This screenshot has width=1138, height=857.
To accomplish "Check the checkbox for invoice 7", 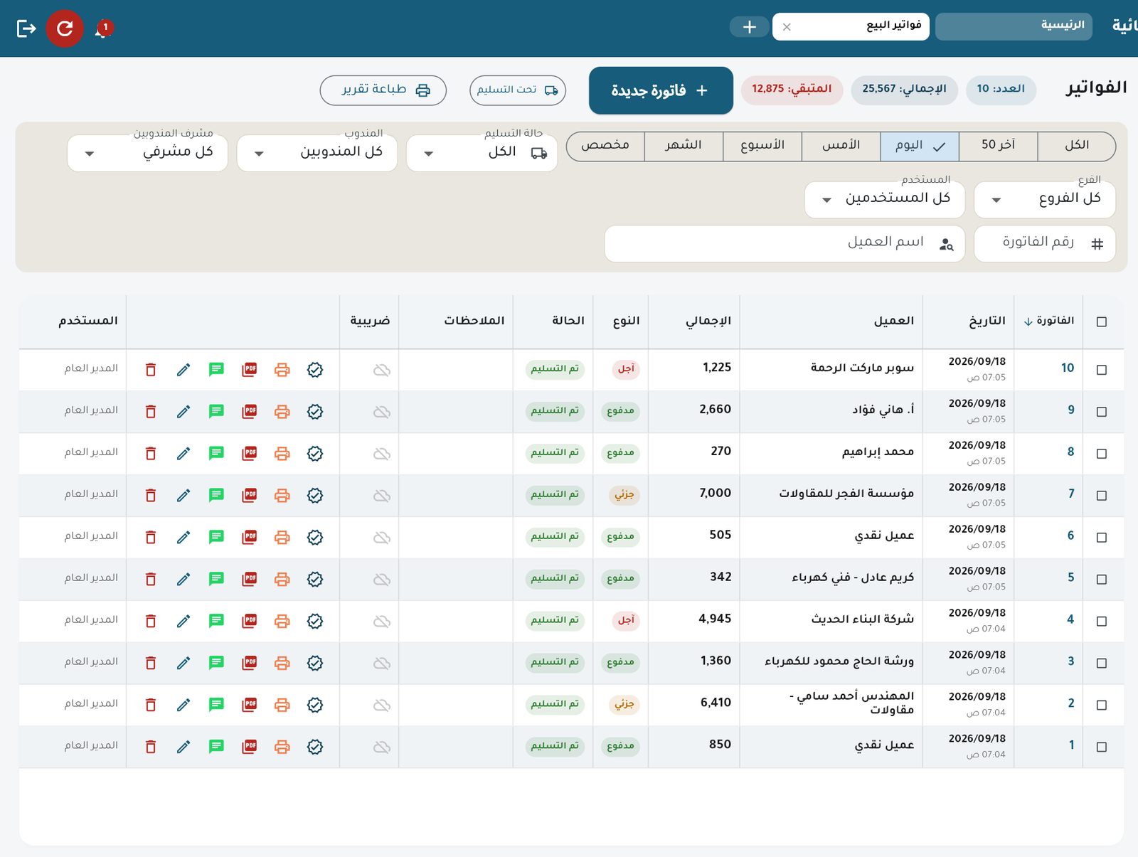I will pos(1102,496).
